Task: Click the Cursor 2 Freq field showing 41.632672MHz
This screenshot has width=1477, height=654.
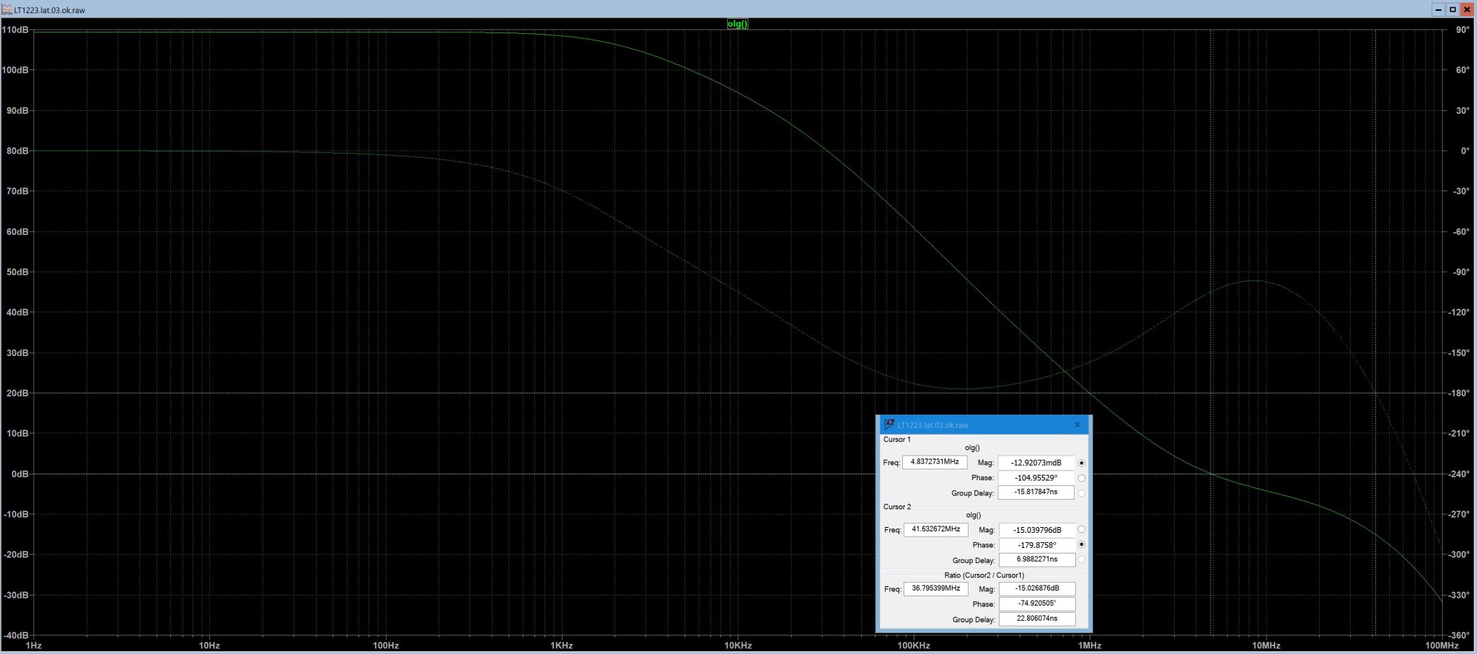Action: 935,529
